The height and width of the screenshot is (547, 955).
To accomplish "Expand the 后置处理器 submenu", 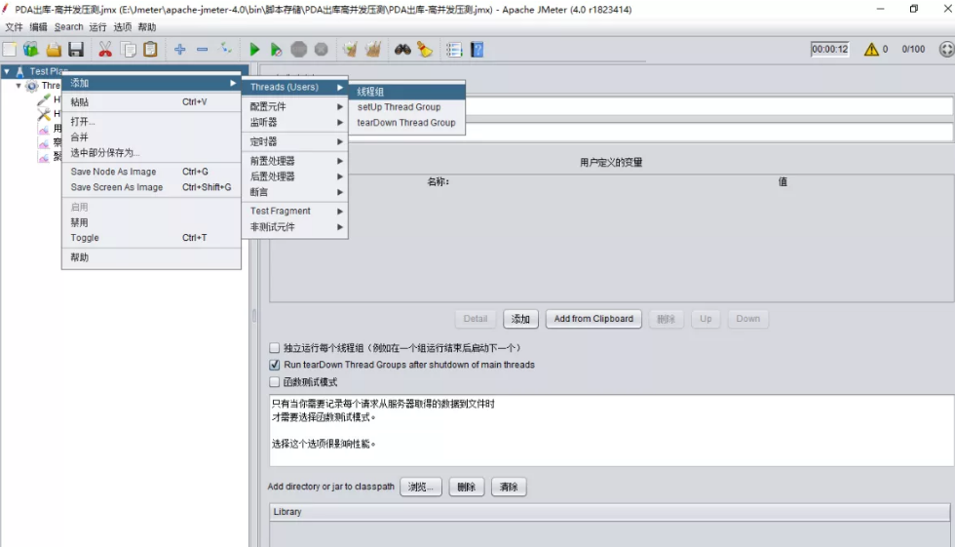I will click(x=294, y=176).
